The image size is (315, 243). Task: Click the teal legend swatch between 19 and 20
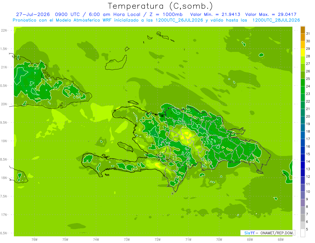click(303, 120)
